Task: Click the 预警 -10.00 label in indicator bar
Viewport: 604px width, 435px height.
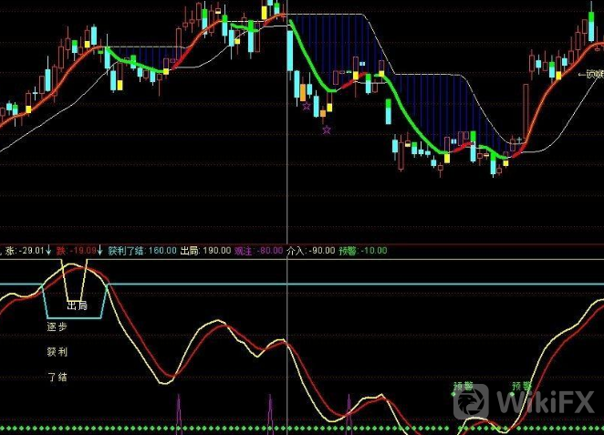Action: pyautogui.click(x=363, y=250)
